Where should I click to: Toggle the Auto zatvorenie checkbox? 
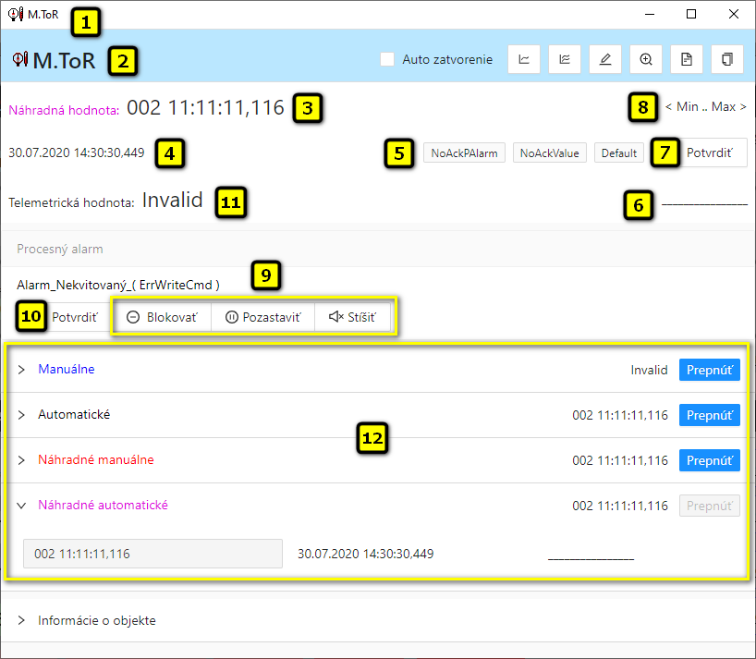(x=388, y=59)
